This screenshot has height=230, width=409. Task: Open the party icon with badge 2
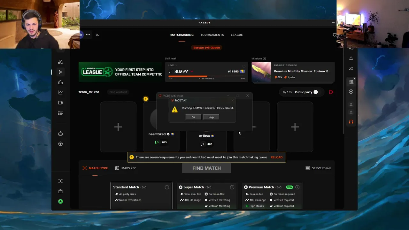tap(351, 81)
